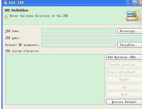Minimize the Add JRE window
Image resolution: width=142 pixels, height=109 pixels.
(x=129, y=3)
